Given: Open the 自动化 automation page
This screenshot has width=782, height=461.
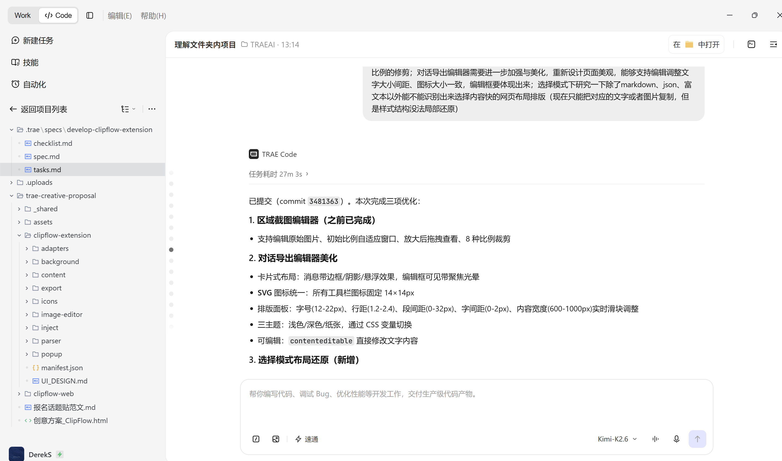Looking at the screenshot, I should coord(29,84).
